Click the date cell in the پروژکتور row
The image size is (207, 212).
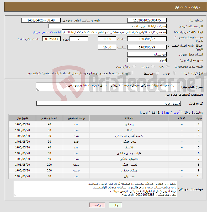click(22, 124)
